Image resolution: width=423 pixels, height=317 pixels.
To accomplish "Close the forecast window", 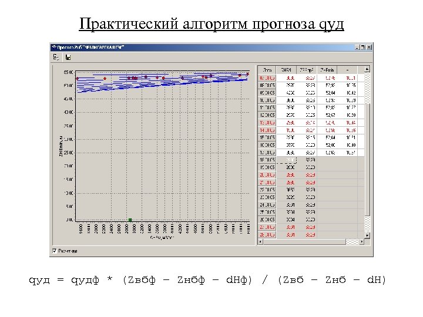I will [x=369, y=48].
